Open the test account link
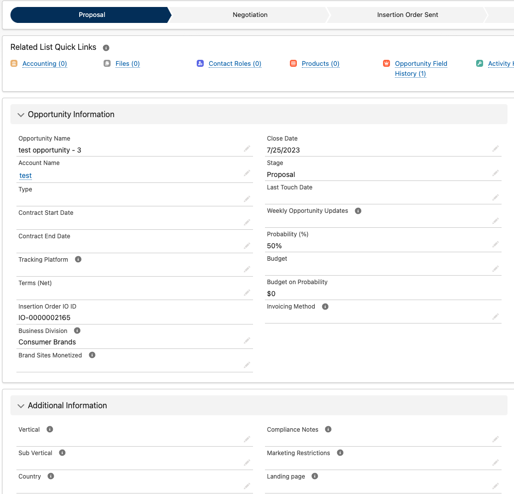Image resolution: width=514 pixels, height=494 pixels. click(25, 175)
